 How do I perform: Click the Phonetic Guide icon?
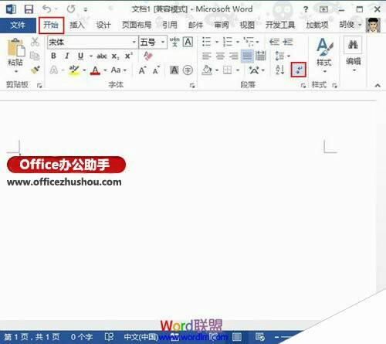(x=174, y=42)
